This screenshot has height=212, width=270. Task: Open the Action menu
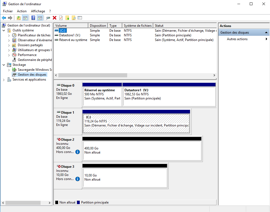(x=22, y=11)
